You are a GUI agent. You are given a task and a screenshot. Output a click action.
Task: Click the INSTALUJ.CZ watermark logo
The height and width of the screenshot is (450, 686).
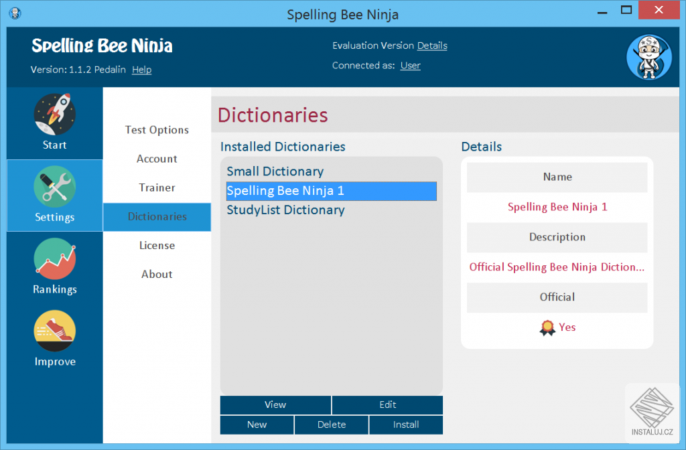[x=652, y=412]
